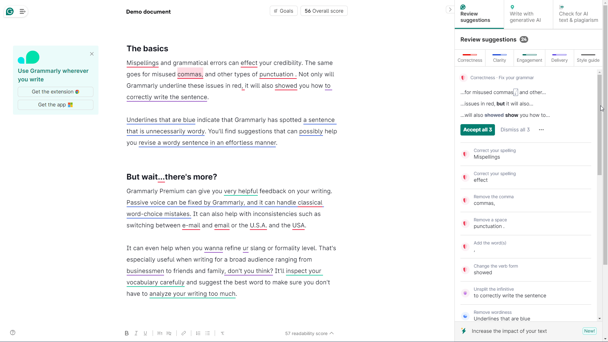Click the underlined word ur in the document
This screenshot has height=342, width=608.
point(245,248)
